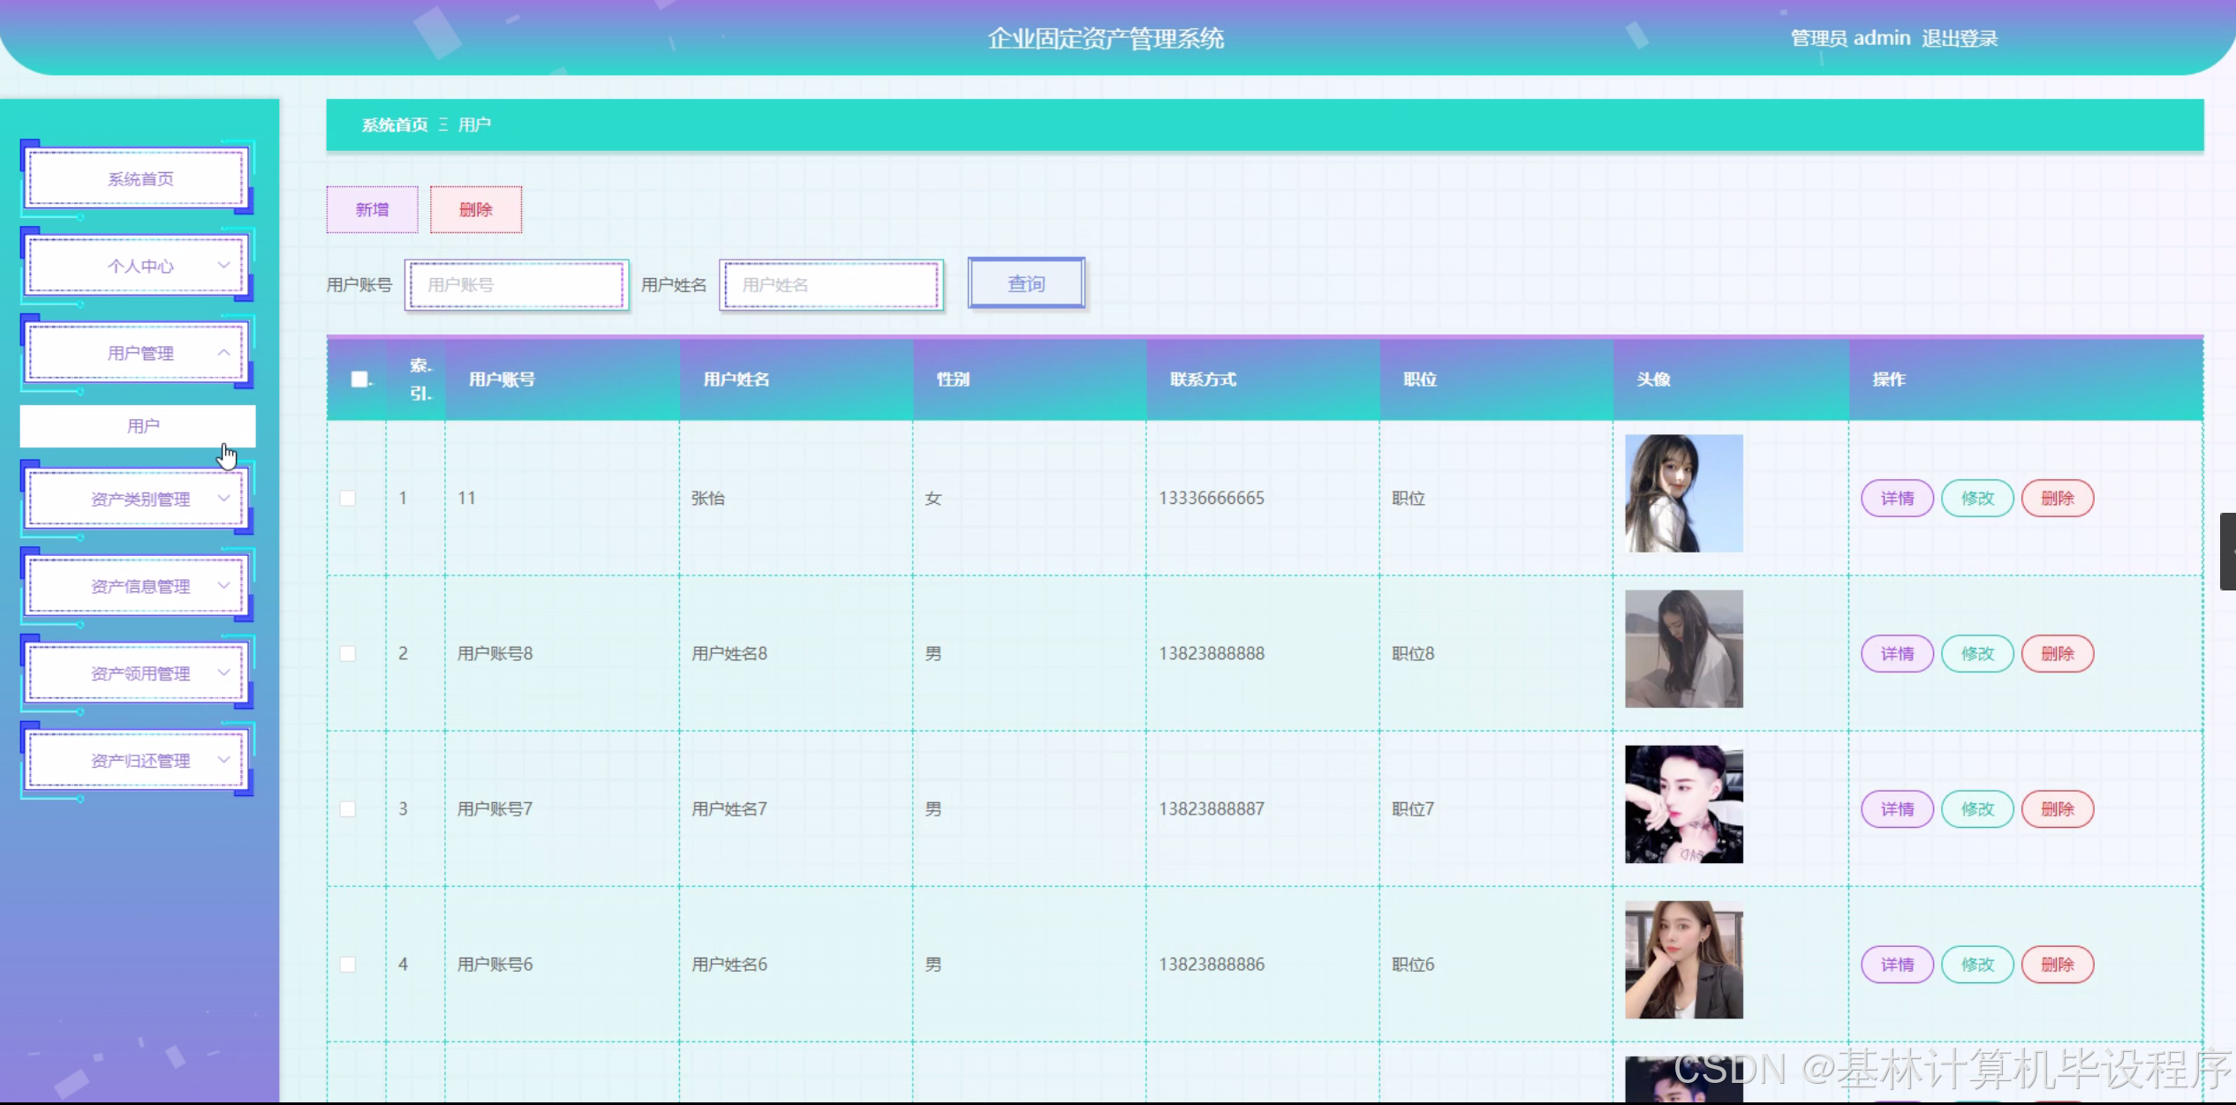Viewport: 2236px width, 1105px height.
Task: Open avatar image for 用户账号8
Action: pyautogui.click(x=1683, y=649)
